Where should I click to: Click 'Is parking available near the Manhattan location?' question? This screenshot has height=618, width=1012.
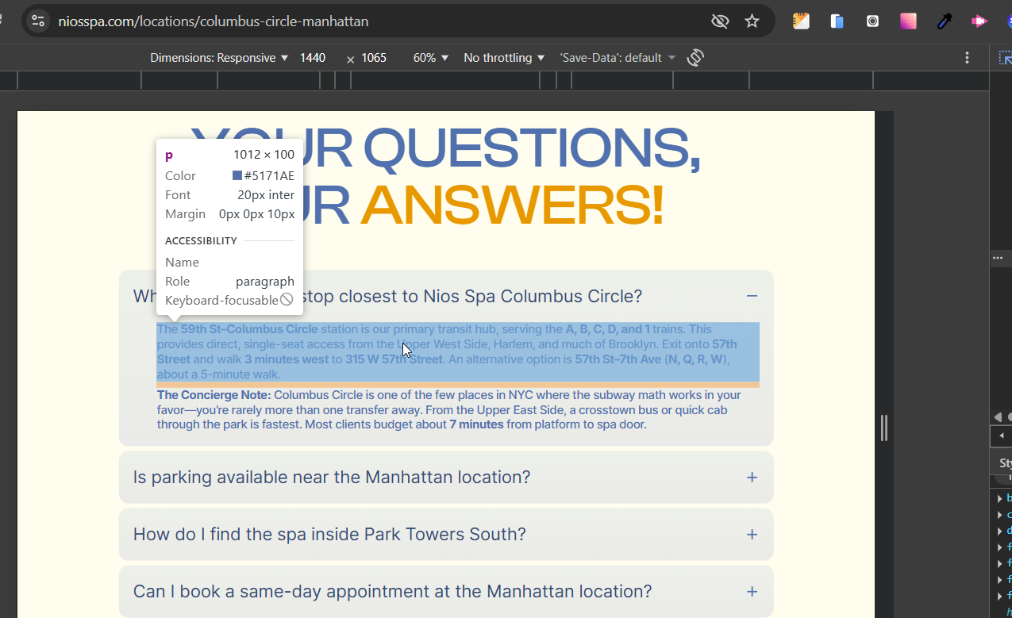coord(332,478)
